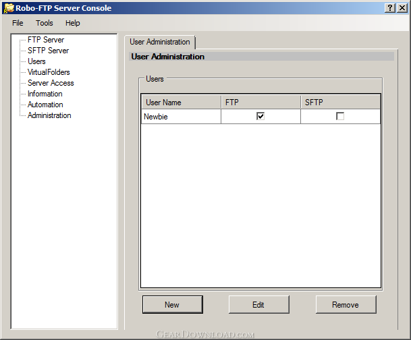Click the Remove user button

click(346, 305)
